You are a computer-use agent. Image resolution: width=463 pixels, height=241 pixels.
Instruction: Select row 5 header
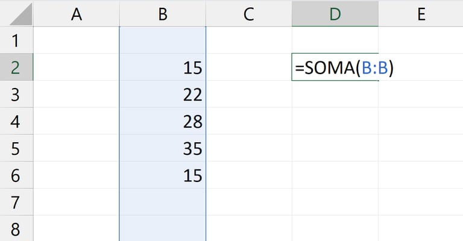[x=16, y=148]
